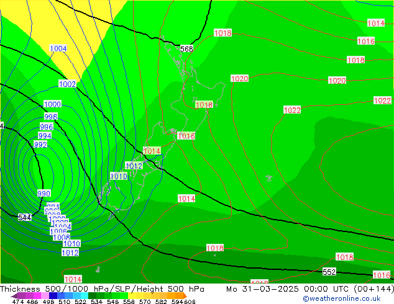Click the legend value 546
Screen dimensions: 394x304
pyautogui.click(x=113, y=302)
